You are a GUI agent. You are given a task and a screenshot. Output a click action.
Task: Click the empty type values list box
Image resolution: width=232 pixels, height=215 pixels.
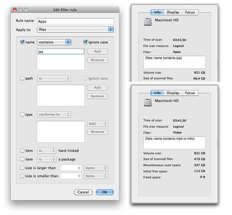pos(61,132)
